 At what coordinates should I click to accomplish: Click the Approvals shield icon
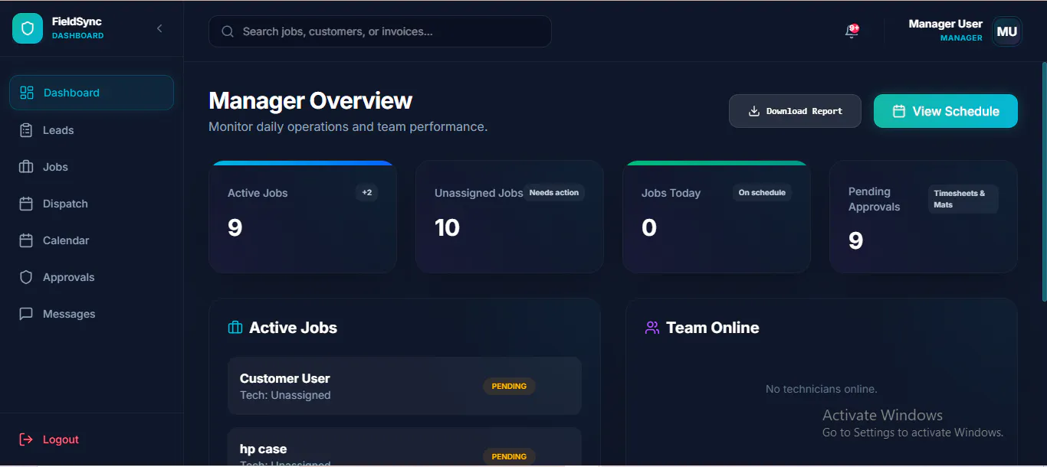tap(26, 277)
